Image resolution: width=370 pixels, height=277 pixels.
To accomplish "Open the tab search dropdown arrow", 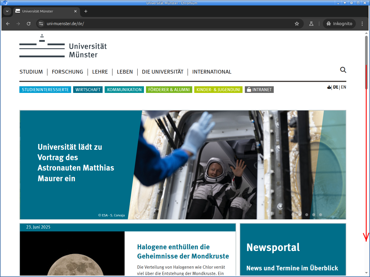I will pos(7,11).
